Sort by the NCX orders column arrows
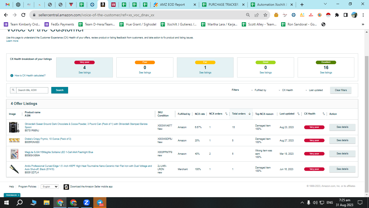The width and height of the screenshot is (369, 208). click(226, 114)
